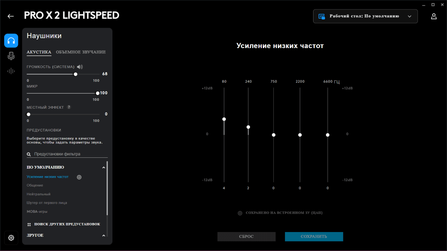Click onboard memory chip icon beside preset

click(x=79, y=177)
